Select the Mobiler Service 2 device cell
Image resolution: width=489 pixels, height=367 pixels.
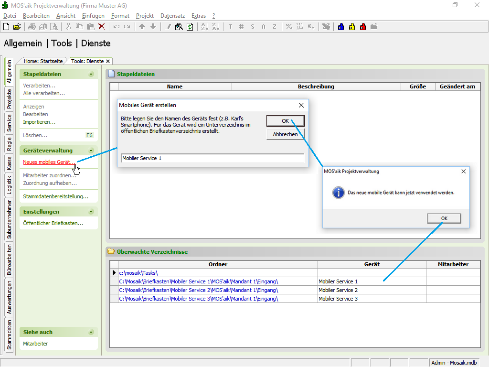(x=372, y=290)
